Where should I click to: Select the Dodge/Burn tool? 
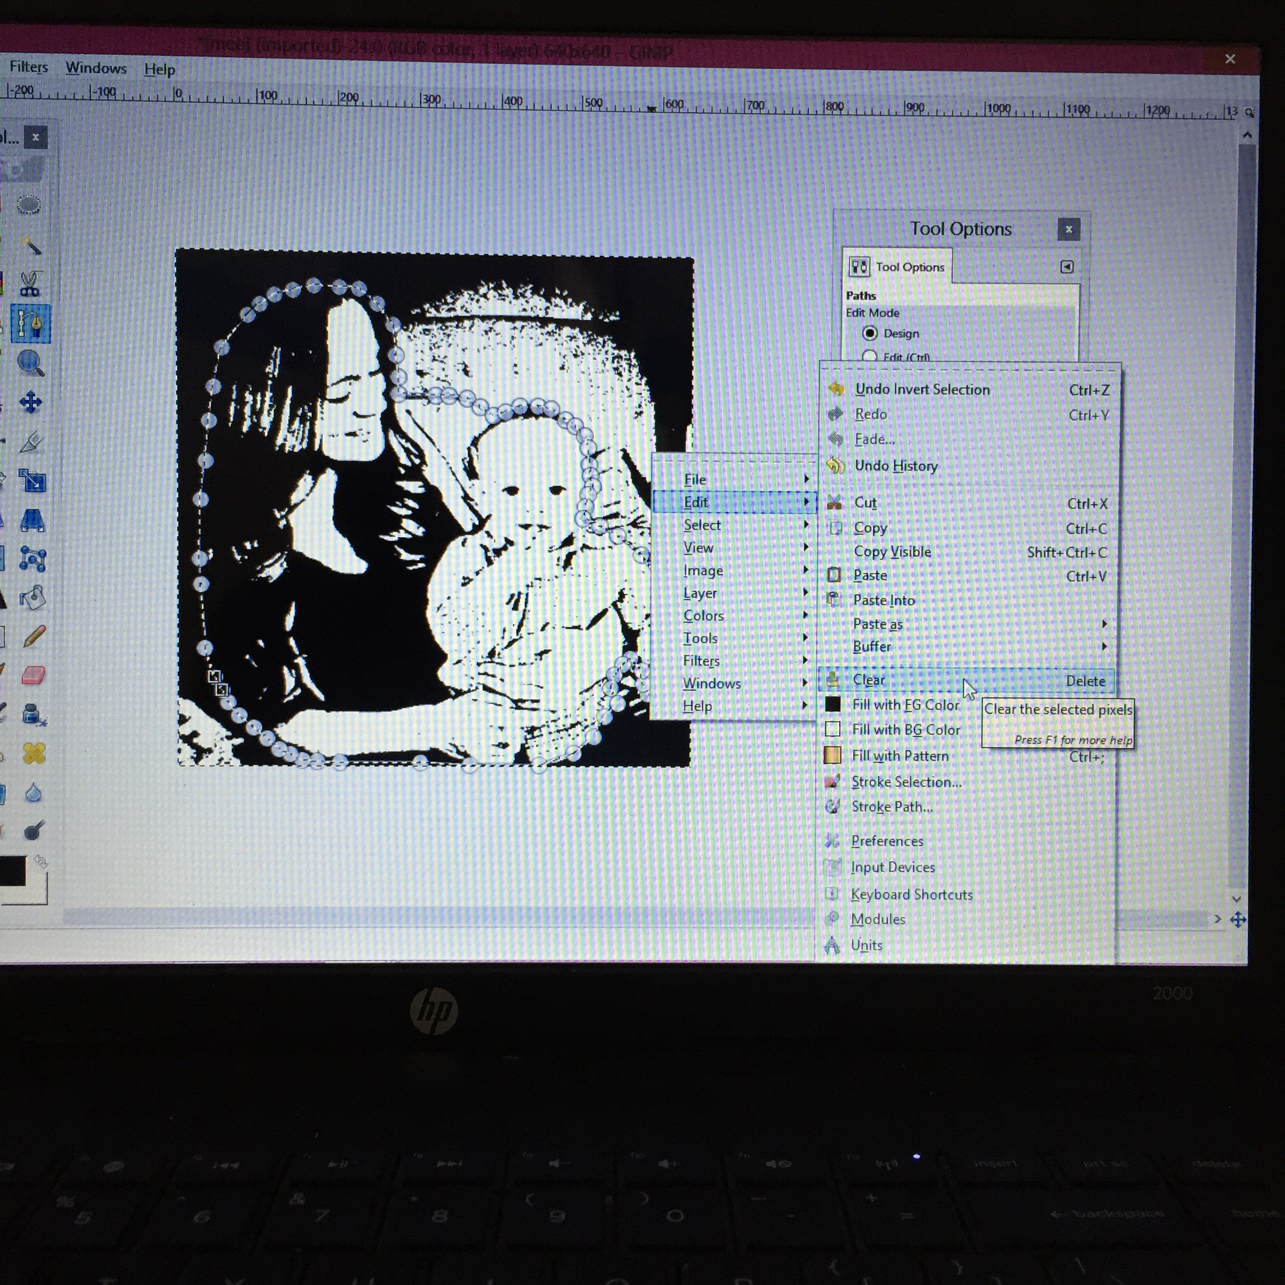click(34, 831)
